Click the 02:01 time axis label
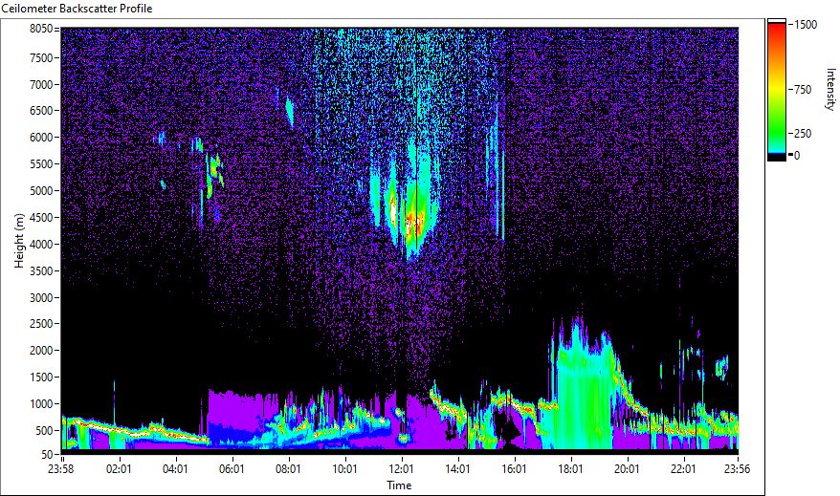This screenshot has height=496, width=840. (119, 469)
